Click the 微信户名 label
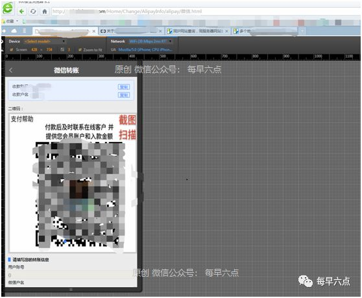This screenshot has width=362, height=298. tap(16, 282)
